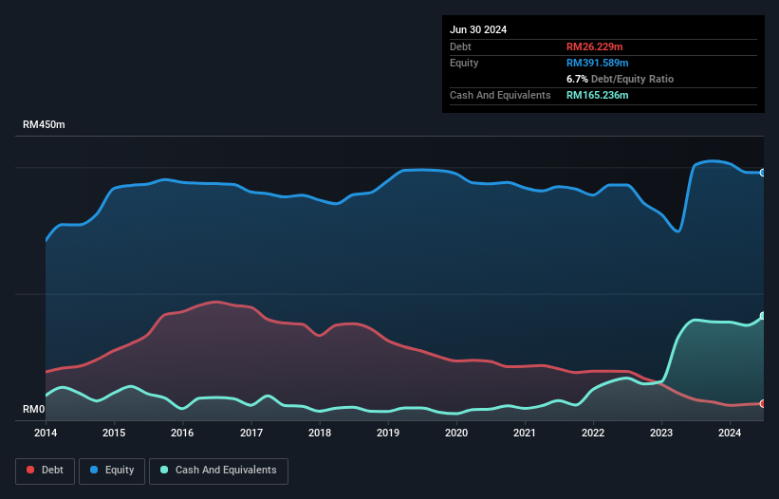Click the Jun 30 2024 tooltip date
The height and width of the screenshot is (499, 779).
pyautogui.click(x=478, y=29)
